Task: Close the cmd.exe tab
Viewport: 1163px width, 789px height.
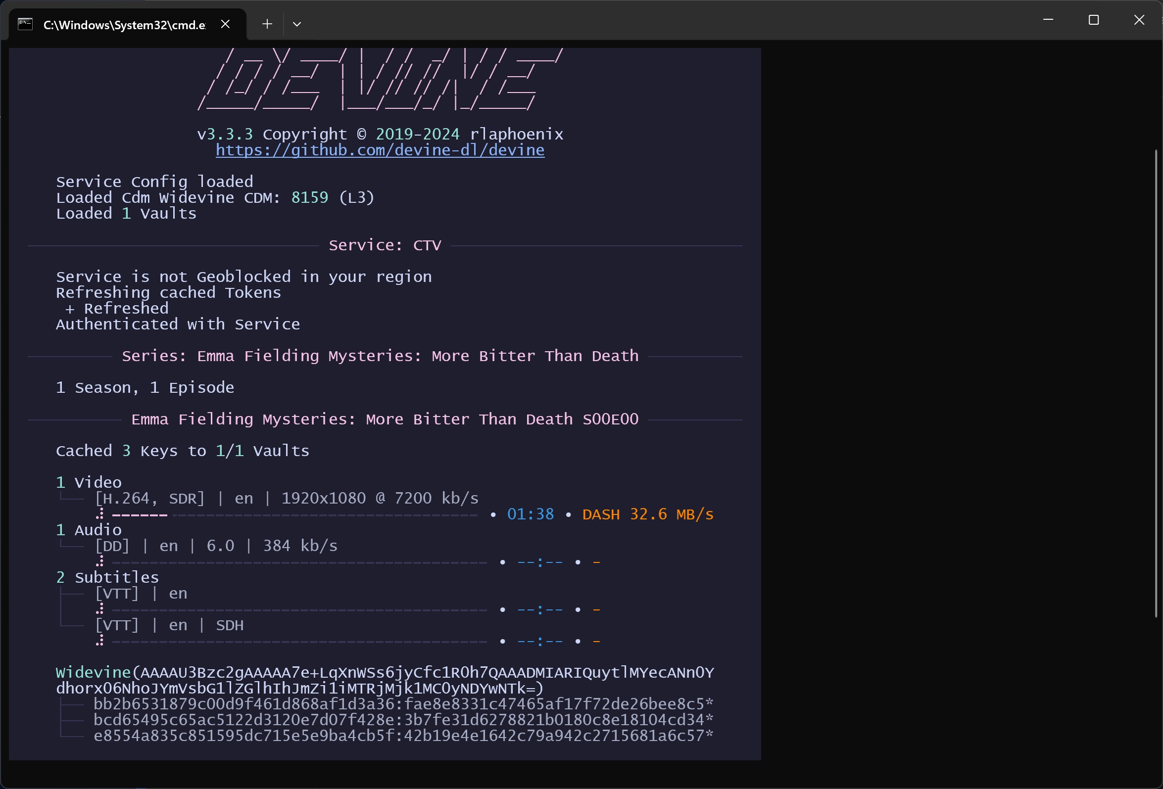Action: 225,24
